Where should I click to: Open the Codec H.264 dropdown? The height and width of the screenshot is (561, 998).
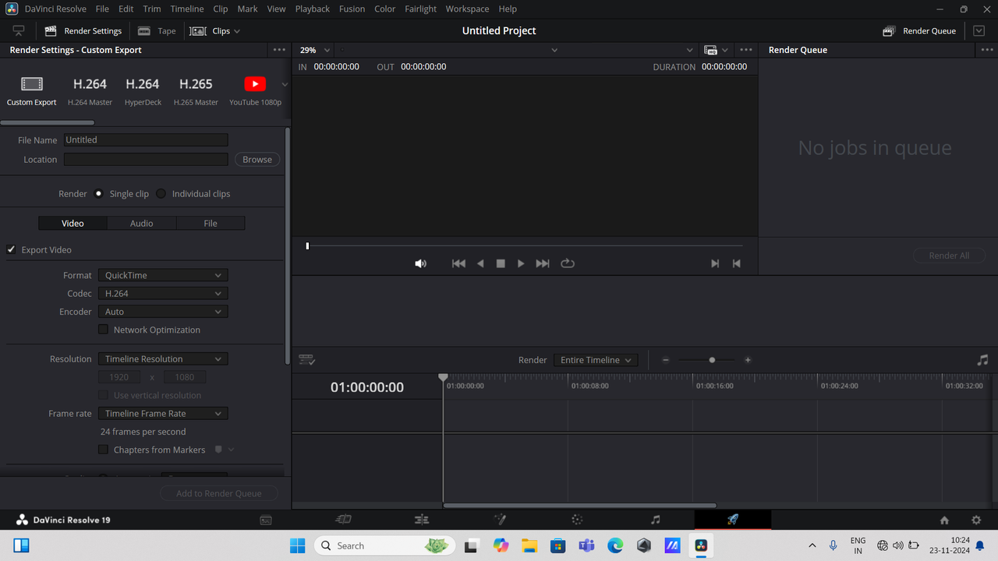click(163, 294)
